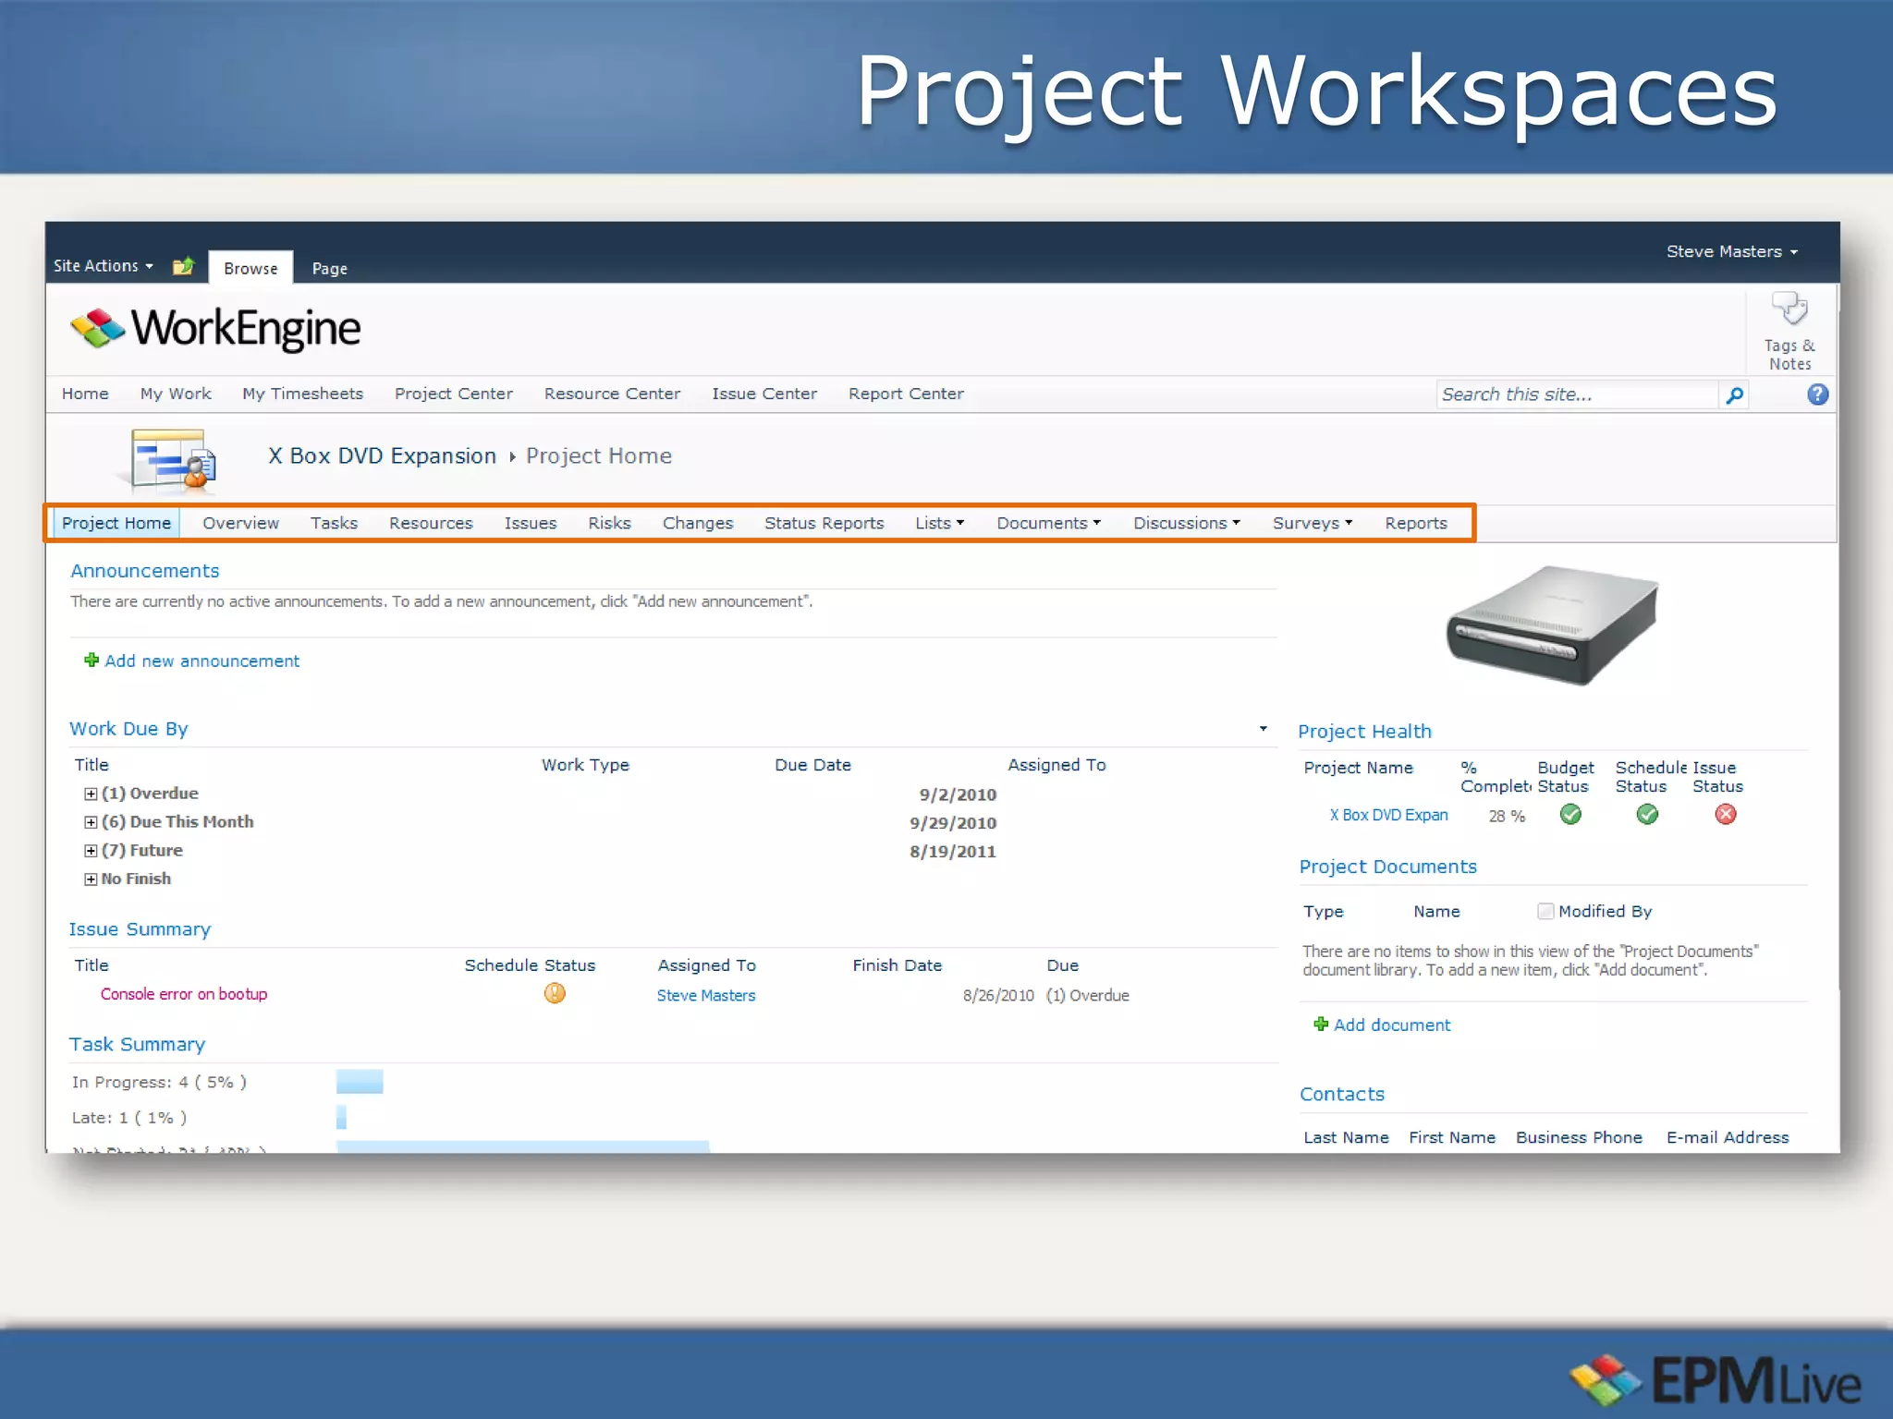Open the Site Actions dropdown
The width and height of the screenshot is (1893, 1419).
(x=104, y=266)
